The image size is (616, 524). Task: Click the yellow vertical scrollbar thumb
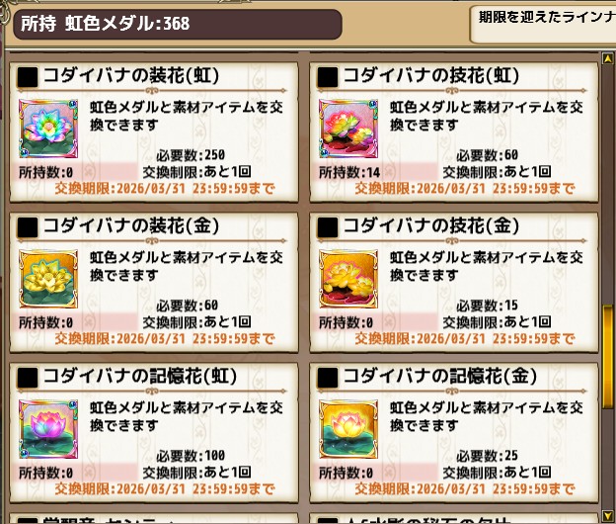[608, 358]
